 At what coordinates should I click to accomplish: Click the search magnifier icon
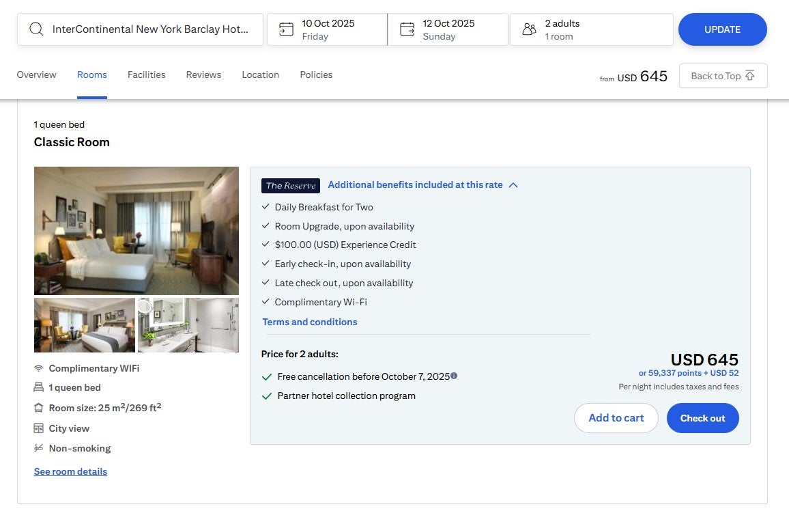coord(36,29)
